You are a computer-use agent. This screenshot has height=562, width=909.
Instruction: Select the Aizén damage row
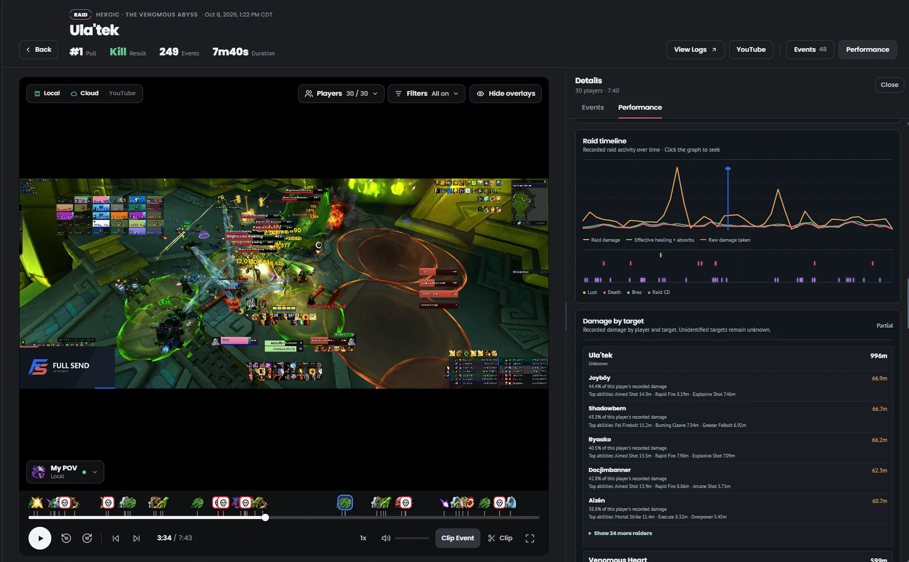(x=737, y=509)
